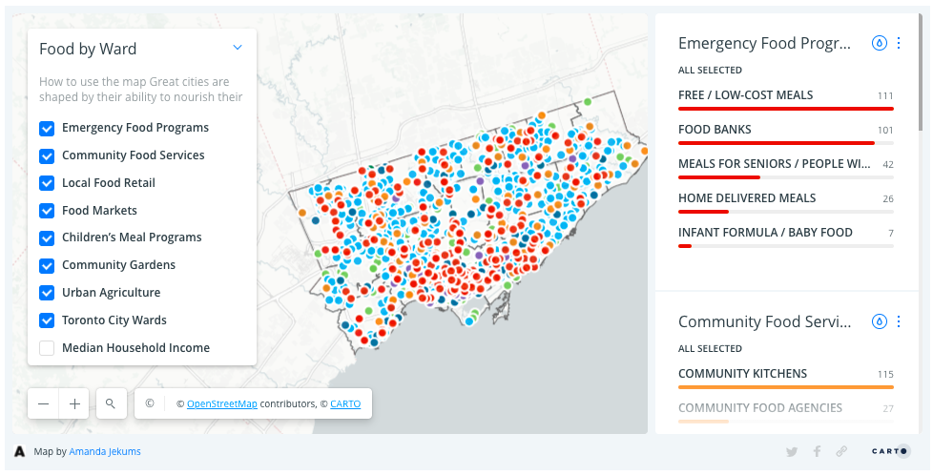Open Emergency Food Programs widget options menu
933x475 pixels.
[899, 43]
